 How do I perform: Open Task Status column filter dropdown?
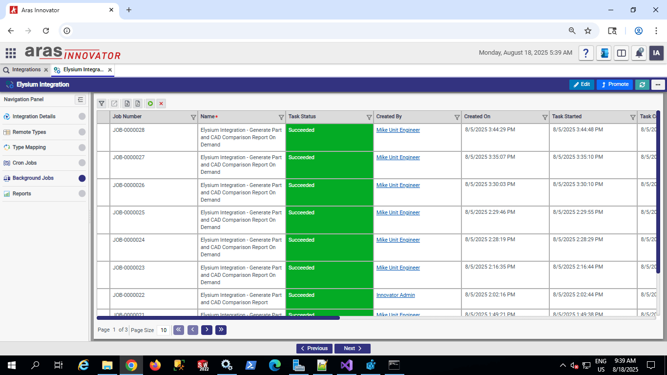coord(369,117)
